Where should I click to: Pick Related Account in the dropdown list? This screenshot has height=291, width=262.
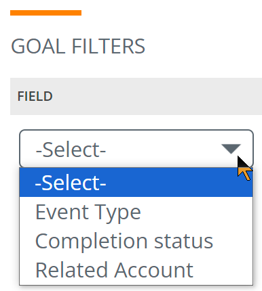(x=136, y=270)
